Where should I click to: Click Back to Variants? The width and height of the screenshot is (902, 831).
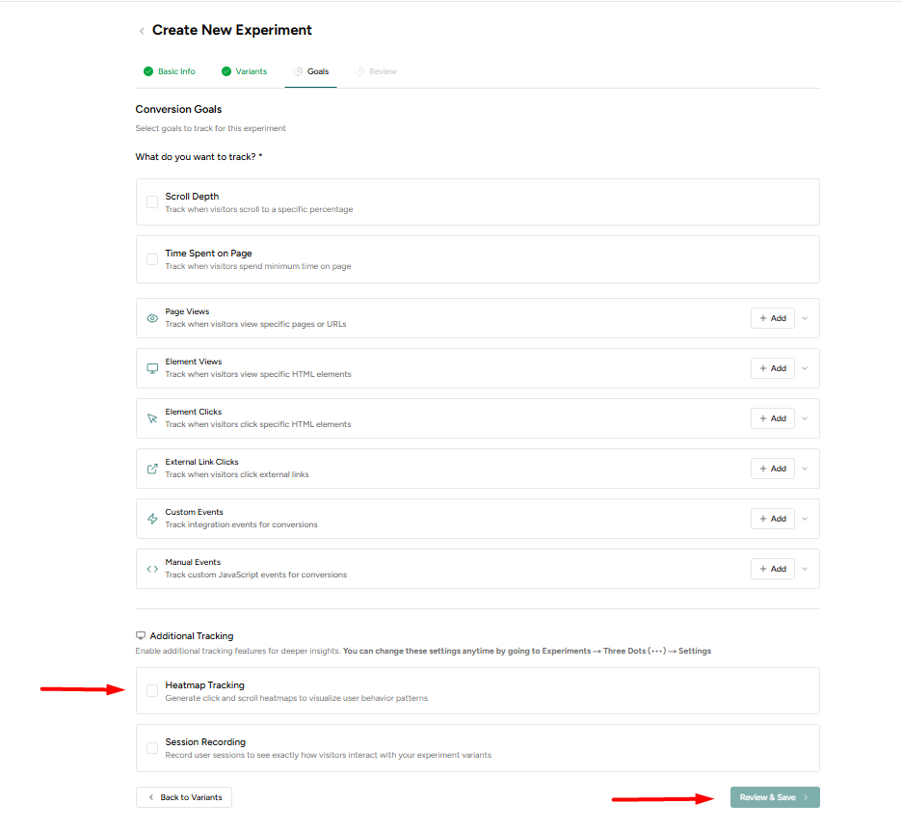tap(183, 797)
